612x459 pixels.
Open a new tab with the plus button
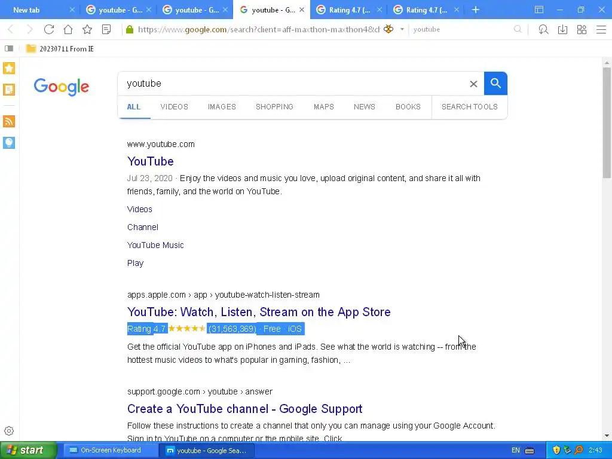click(475, 10)
